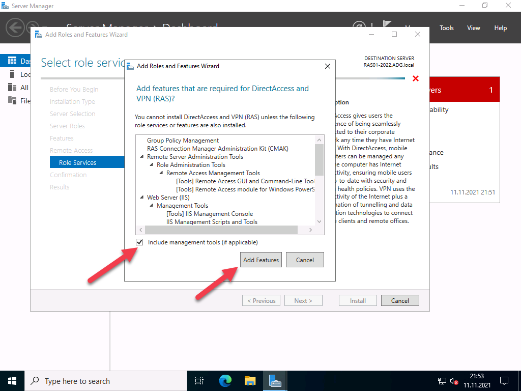
Task: Click the feature list scroll left arrow
Action: 140,230
